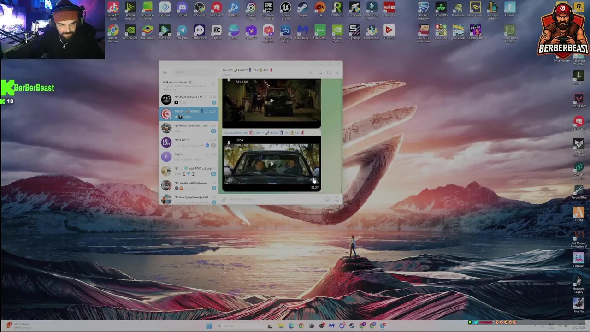
Task: Open the EA app desktop shortcut
Action: [x=320, y=10]
